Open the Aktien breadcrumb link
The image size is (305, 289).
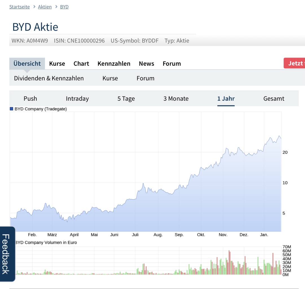click(45, 7)
